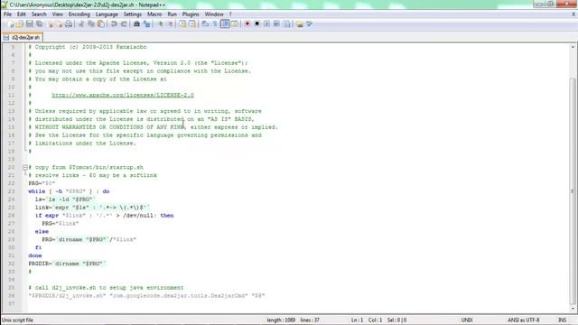Click the second-to-last toolbar plugin icon
This screenshot has height=325, width=578.
point(300,24)
